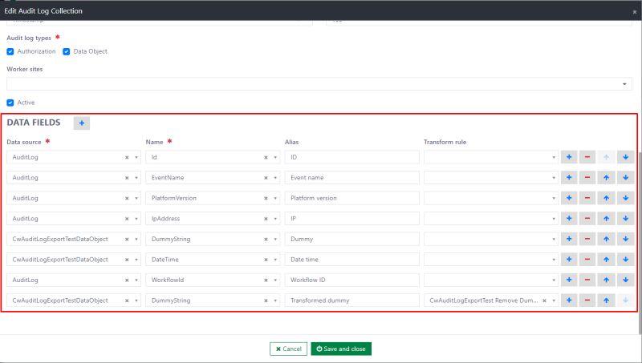
Task: Open the Name dropdown showing IpAddress
Action: (275, 219)
